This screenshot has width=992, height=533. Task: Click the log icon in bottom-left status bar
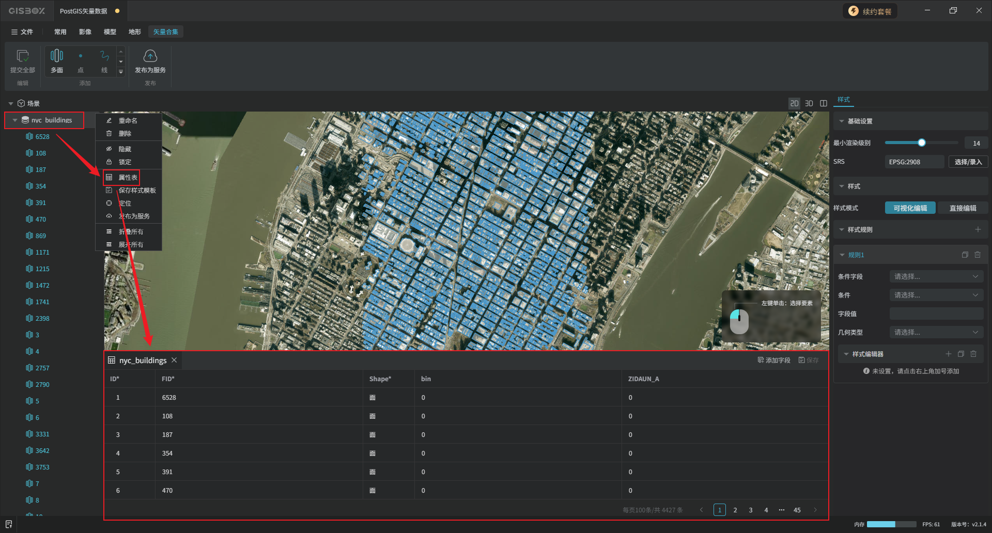pos(9,524)
